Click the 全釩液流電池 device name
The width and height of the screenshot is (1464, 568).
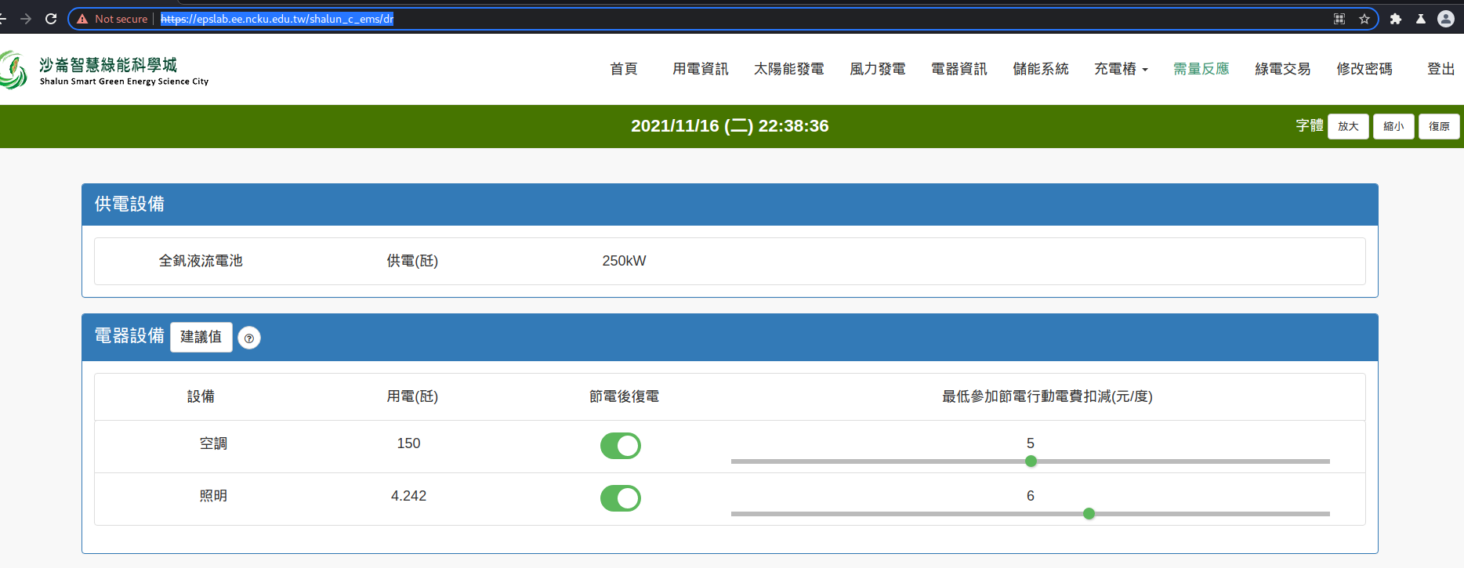[201, 261]
